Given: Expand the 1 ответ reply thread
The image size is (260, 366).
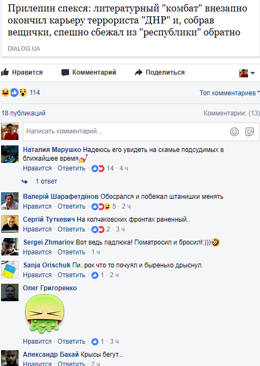Looking at the screenshot, I should click(46, 181).
